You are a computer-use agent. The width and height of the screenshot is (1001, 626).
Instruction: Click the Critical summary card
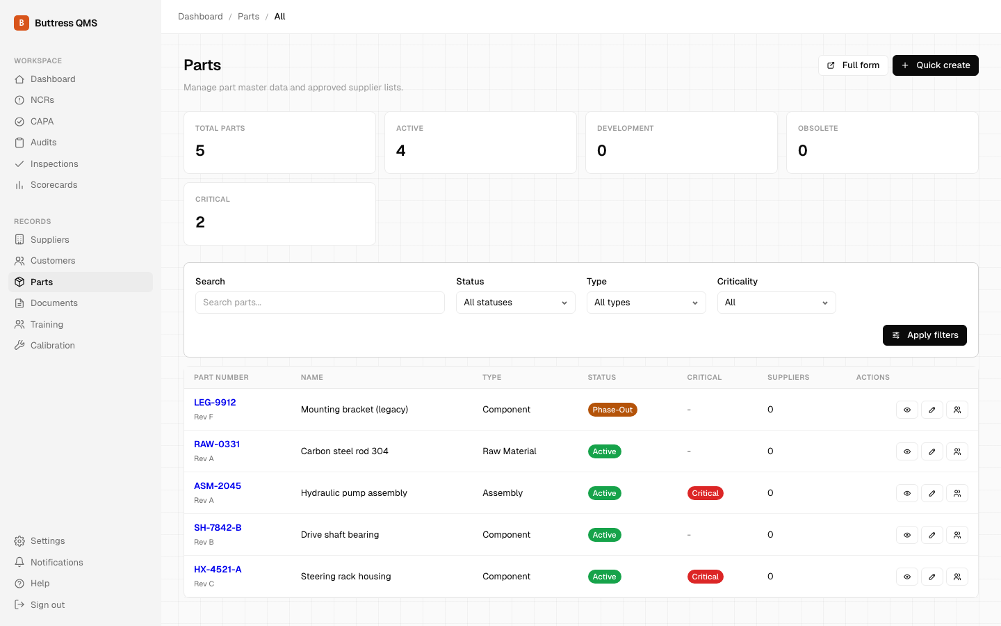point(279,214)
